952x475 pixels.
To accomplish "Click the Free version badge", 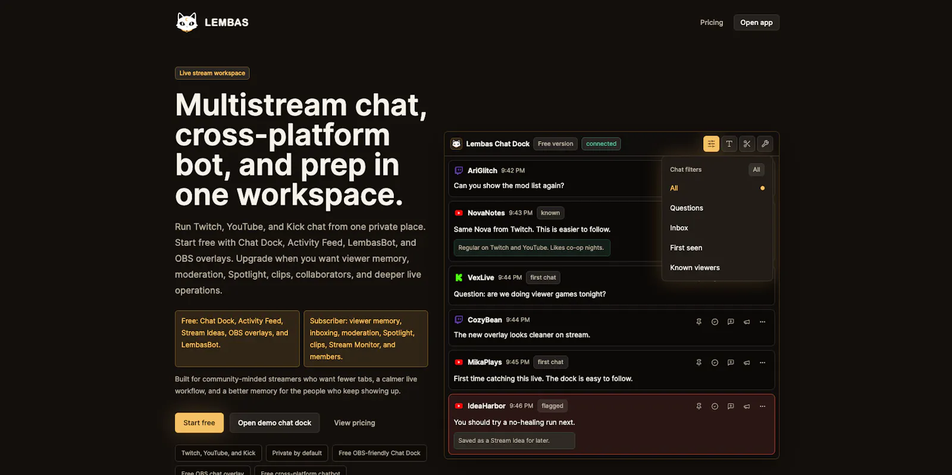I will point(556,143).
